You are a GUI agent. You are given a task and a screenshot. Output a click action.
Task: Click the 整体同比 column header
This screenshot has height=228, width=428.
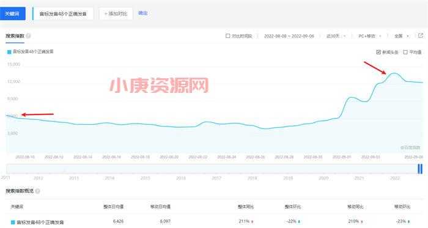click(x=246, y=207)
